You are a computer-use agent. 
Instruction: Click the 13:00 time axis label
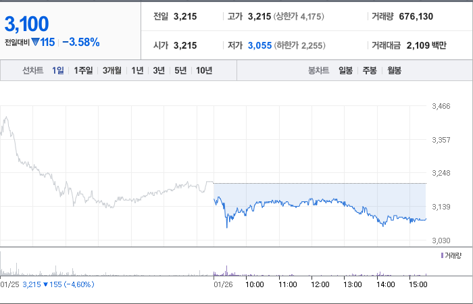353,284
